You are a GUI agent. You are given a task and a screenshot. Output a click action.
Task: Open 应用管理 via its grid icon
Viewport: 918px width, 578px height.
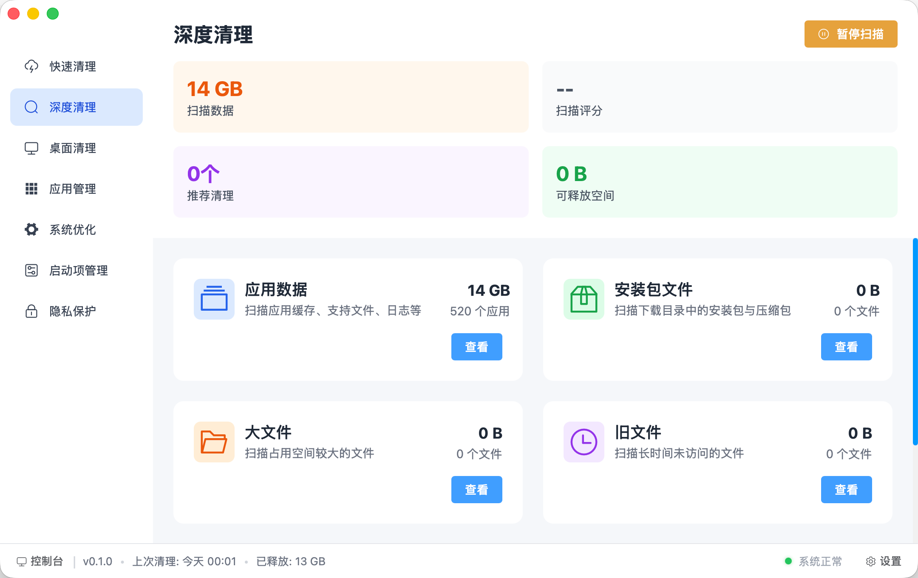(x=31, y=189)
